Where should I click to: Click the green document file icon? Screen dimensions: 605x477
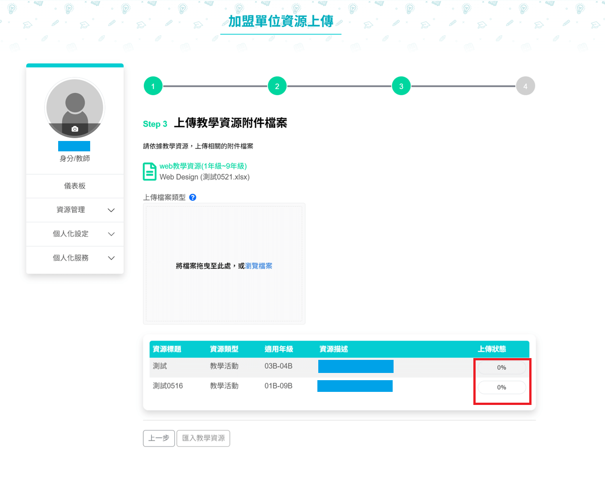tap(150, 172)
